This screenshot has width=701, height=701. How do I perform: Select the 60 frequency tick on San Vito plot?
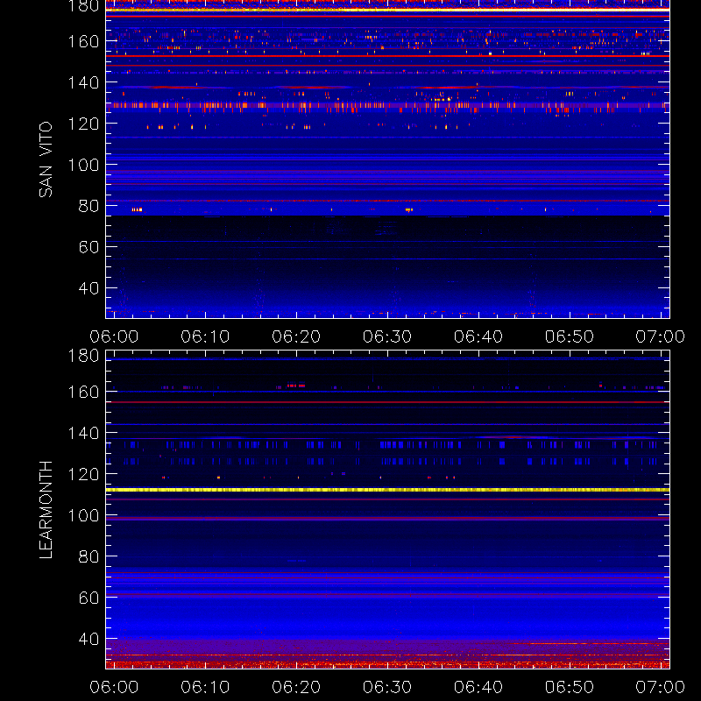click(x=89, y=247)
